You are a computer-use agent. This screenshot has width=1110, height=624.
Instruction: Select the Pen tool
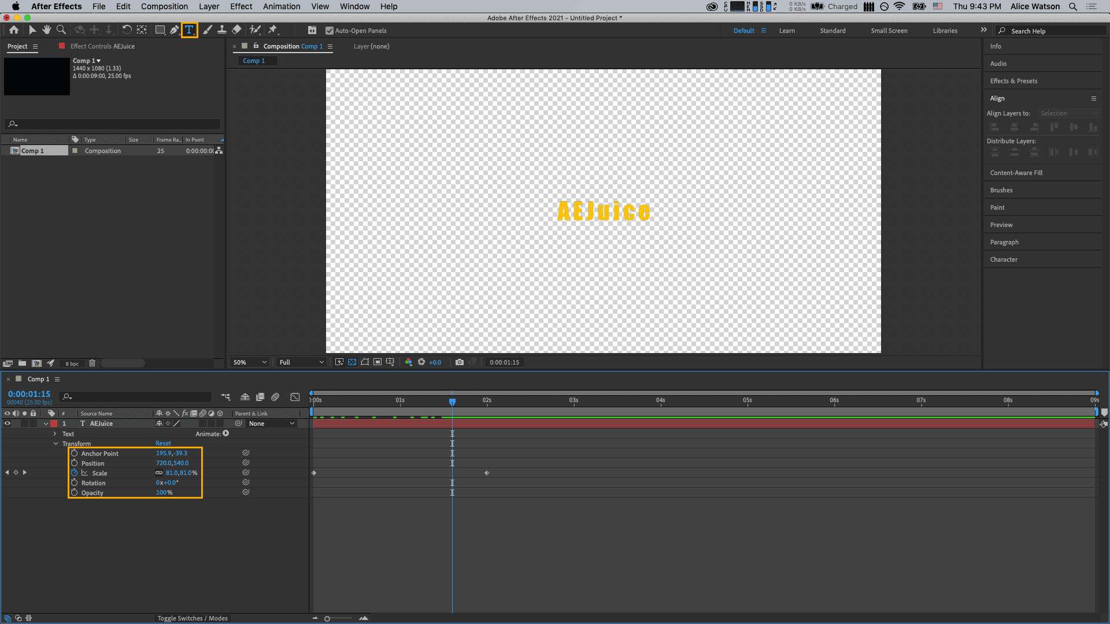tap(174, 29)
